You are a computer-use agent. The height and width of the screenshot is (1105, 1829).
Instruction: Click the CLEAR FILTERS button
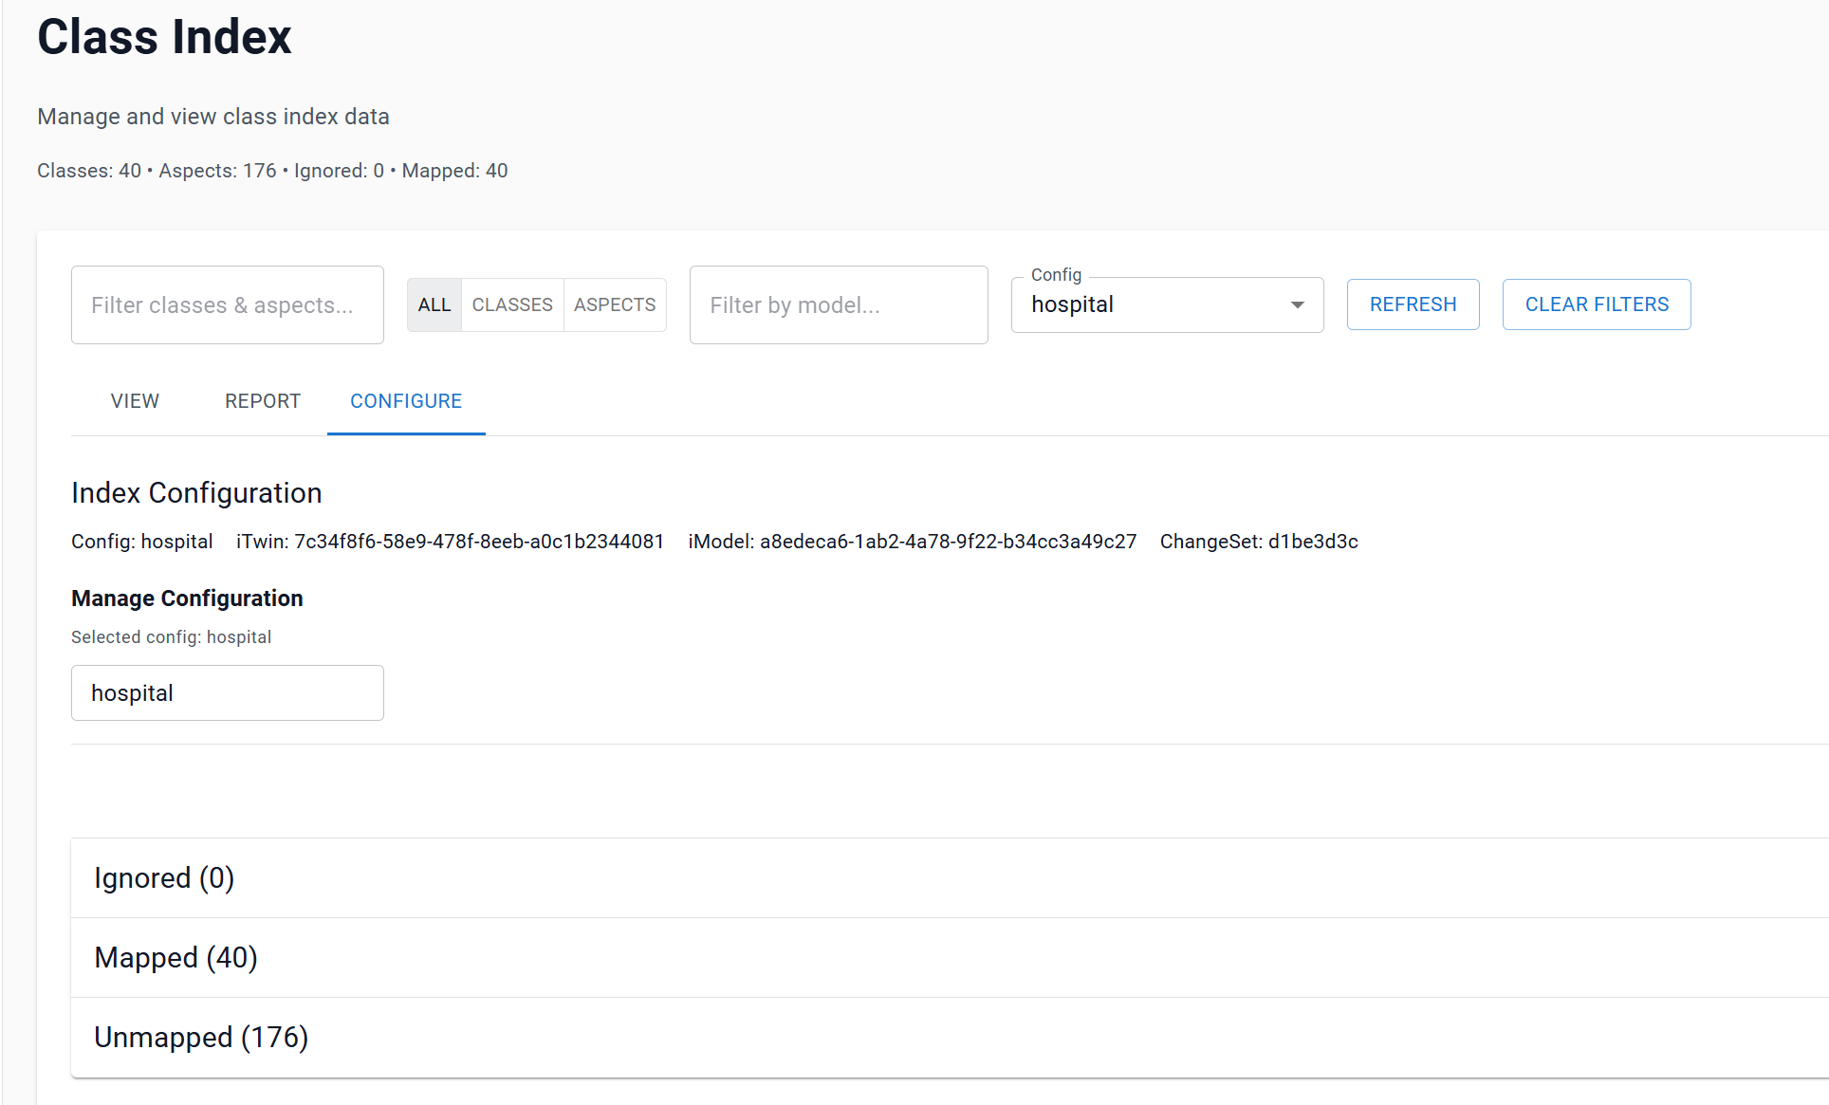click(1597, 304)
